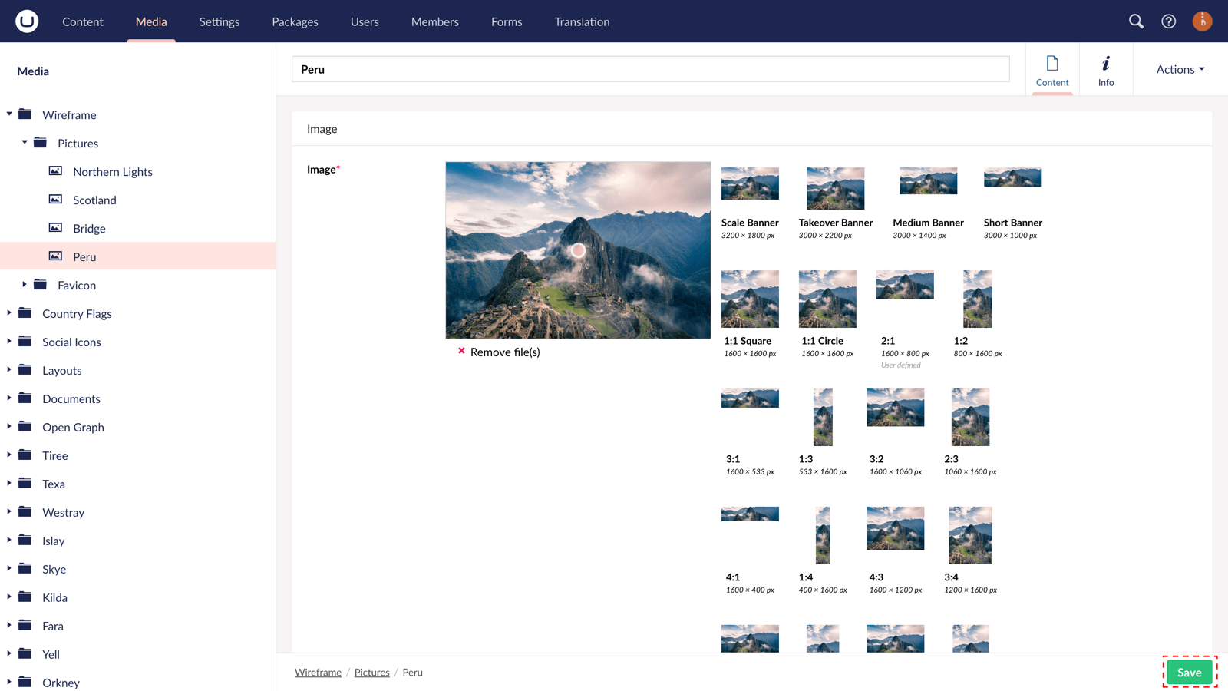Open the search magnifier icon
The image size is (1228, 691).
(1136, 21)
